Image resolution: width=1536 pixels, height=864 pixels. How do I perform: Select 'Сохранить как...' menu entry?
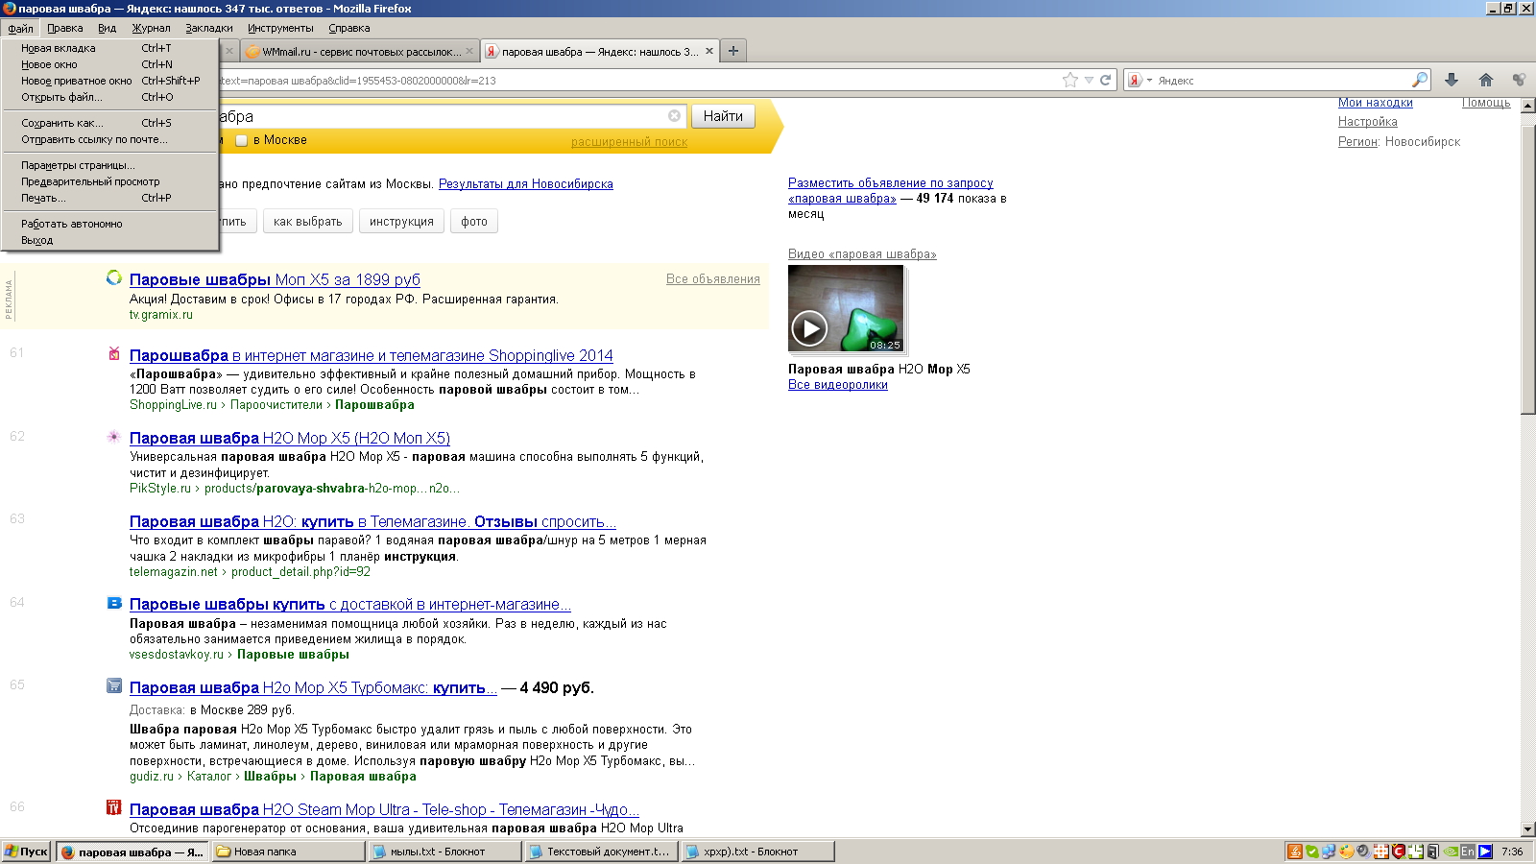pyautogui.click(x=109, y=123)
